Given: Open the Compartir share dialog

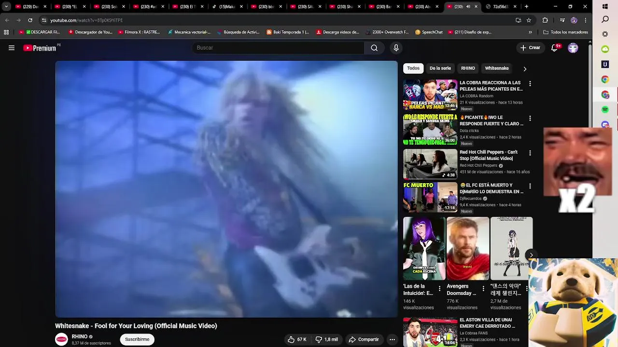Looking at the screenshot, I should click(x=364, y=339).
